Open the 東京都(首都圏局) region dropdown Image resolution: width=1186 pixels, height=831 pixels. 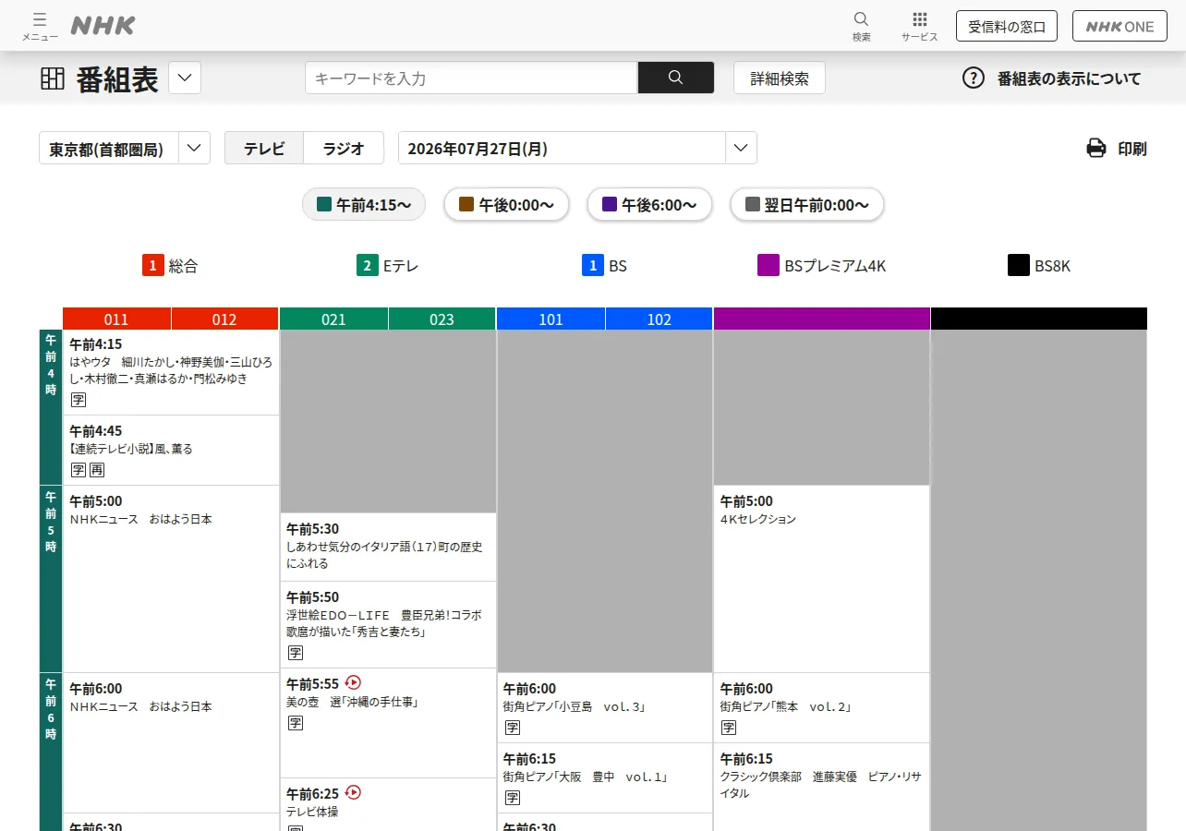[125, 148]
